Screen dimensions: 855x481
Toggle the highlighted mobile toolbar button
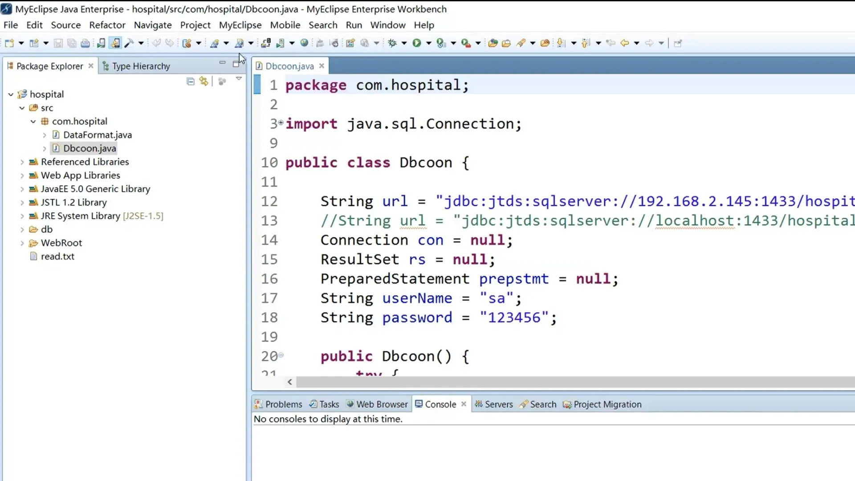tap(115, 43)
